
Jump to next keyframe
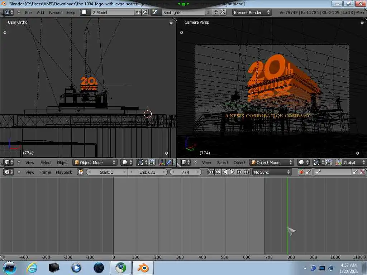239,172
